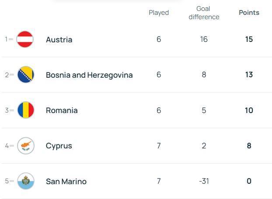This screenshot has width=272, height=199.
Task: Click the Played column header
Action: click(159, 13)
